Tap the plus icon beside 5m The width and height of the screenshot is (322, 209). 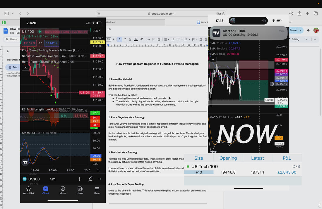pyautogui.click(x=79, y=179)
